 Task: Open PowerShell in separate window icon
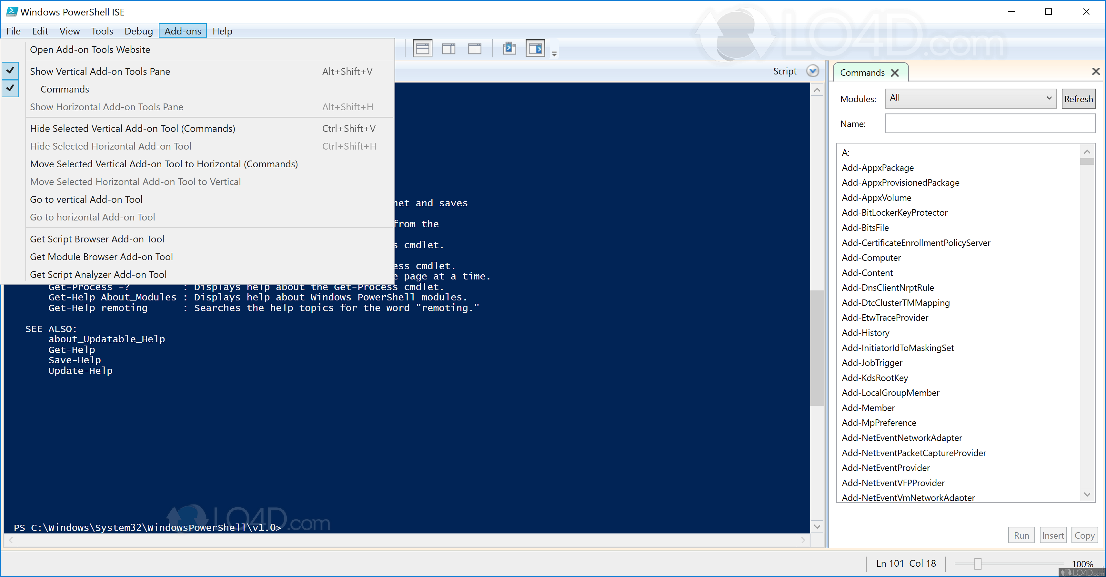pyautogui.click(x=509, y=48)
